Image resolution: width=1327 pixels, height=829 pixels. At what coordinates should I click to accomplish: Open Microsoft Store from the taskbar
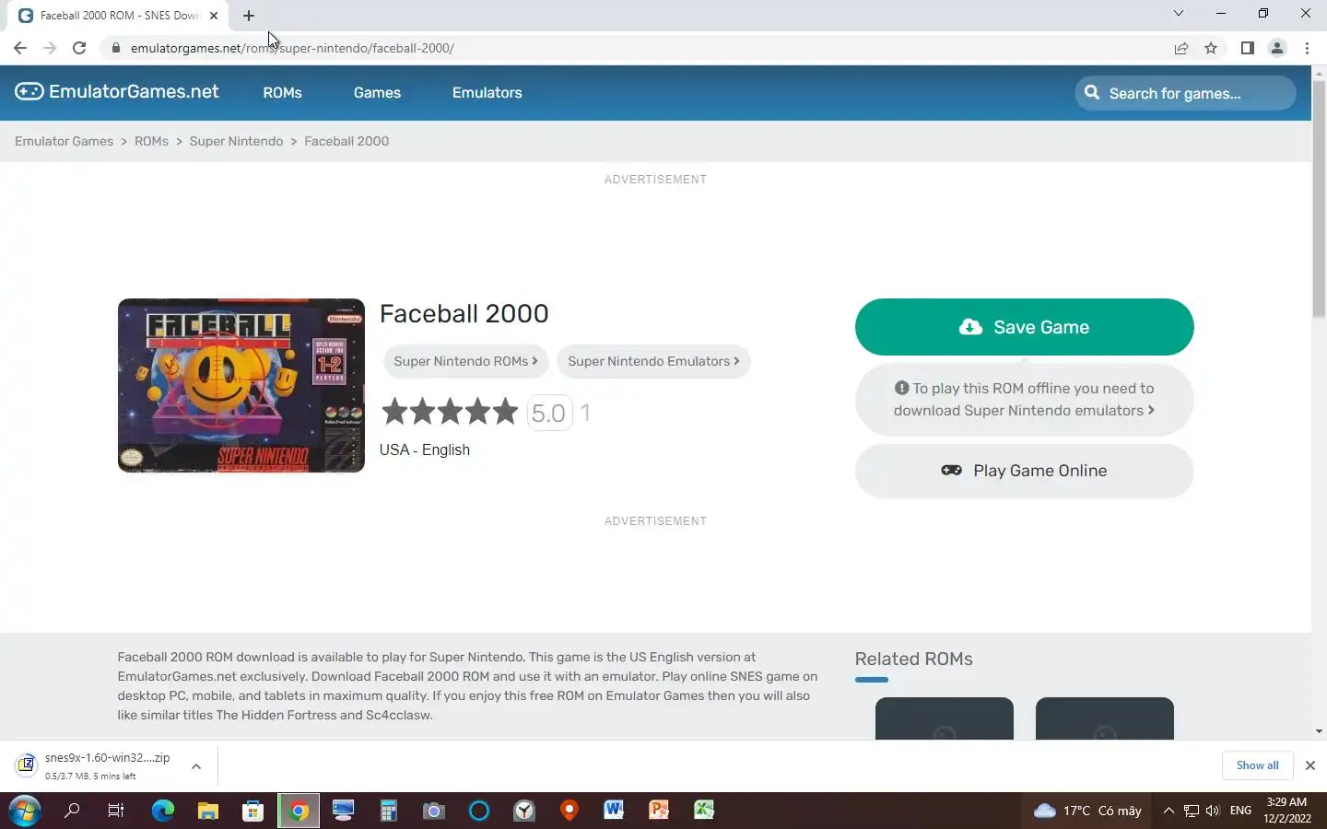pyautogui.click(x=252, y=811)
